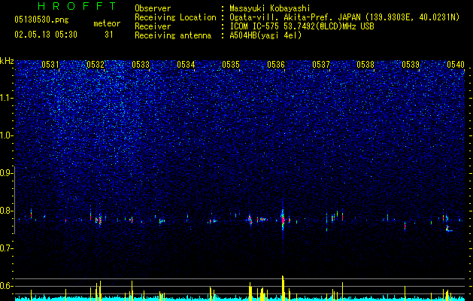
Task: Click the Receiver label
Action: [153, 26]
